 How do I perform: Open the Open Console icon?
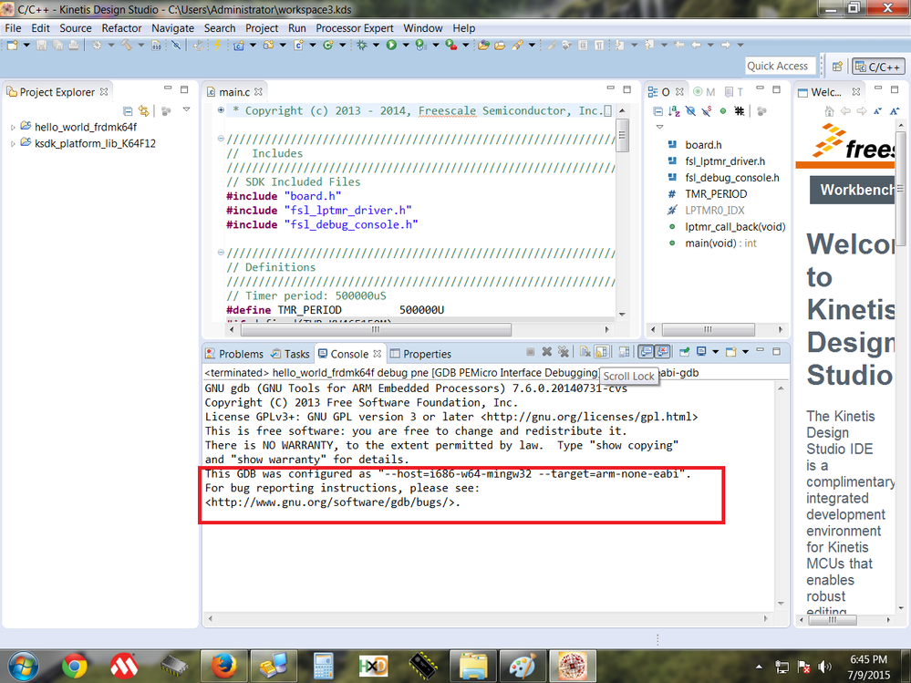pyautogui.click(x=730, y=351)
